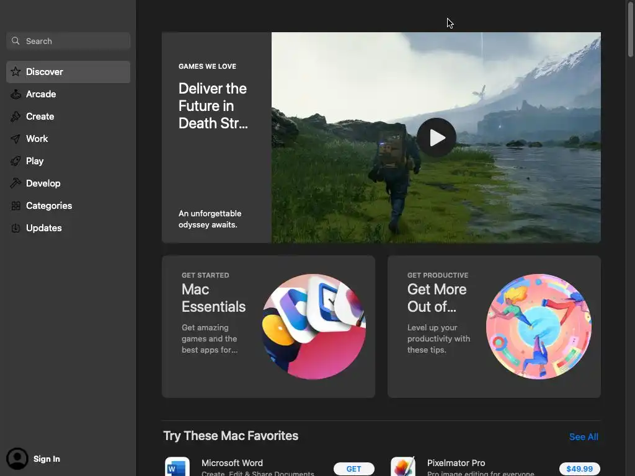Image resolution: width=635 pixels, height=476 pixels.
Task: Click the Play rocket icon
Action: (16, 161)
